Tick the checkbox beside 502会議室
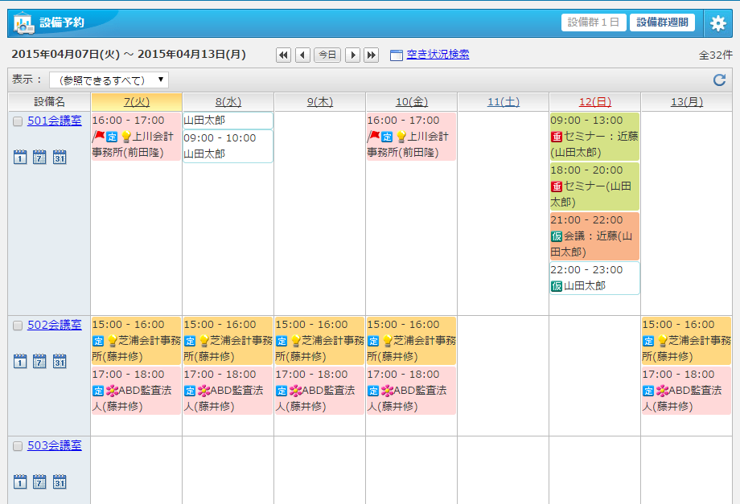740x504 pixels. [18, 326]
